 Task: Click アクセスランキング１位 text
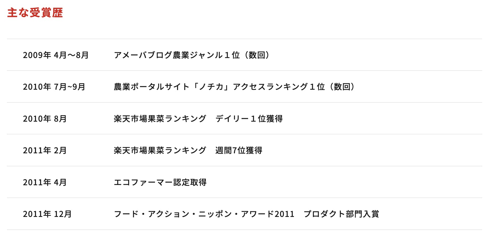coord(279,87)
